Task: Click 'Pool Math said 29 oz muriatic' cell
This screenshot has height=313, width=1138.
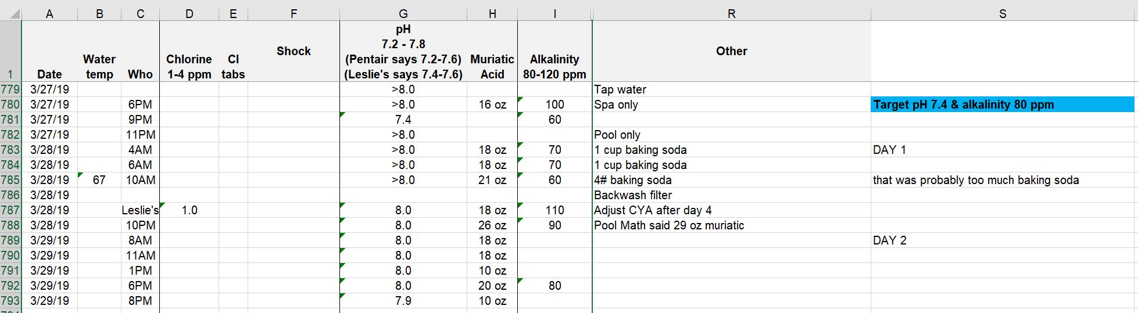Action: [x=731, y=225]
